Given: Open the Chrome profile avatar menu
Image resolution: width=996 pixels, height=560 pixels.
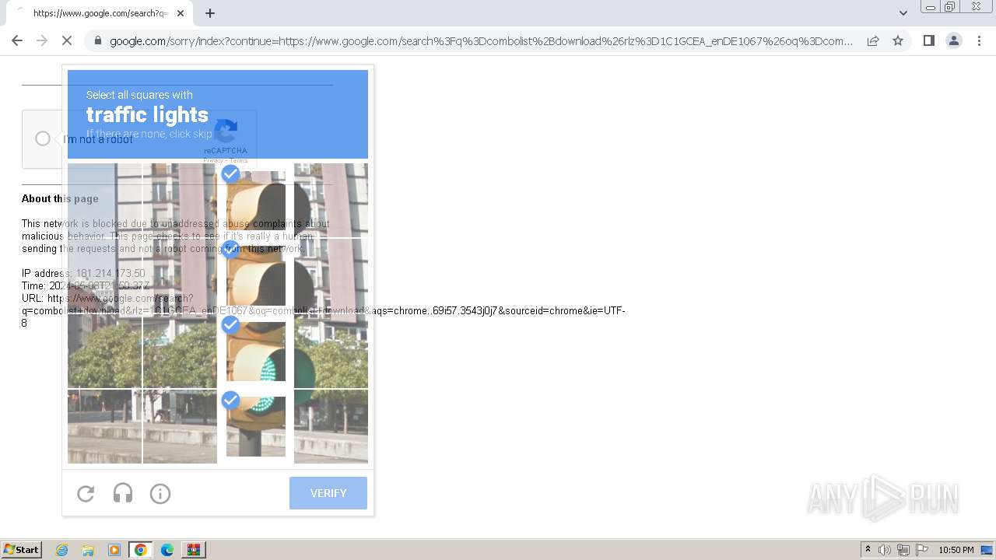Looking at the screenshot, I should tap(953, 40).
